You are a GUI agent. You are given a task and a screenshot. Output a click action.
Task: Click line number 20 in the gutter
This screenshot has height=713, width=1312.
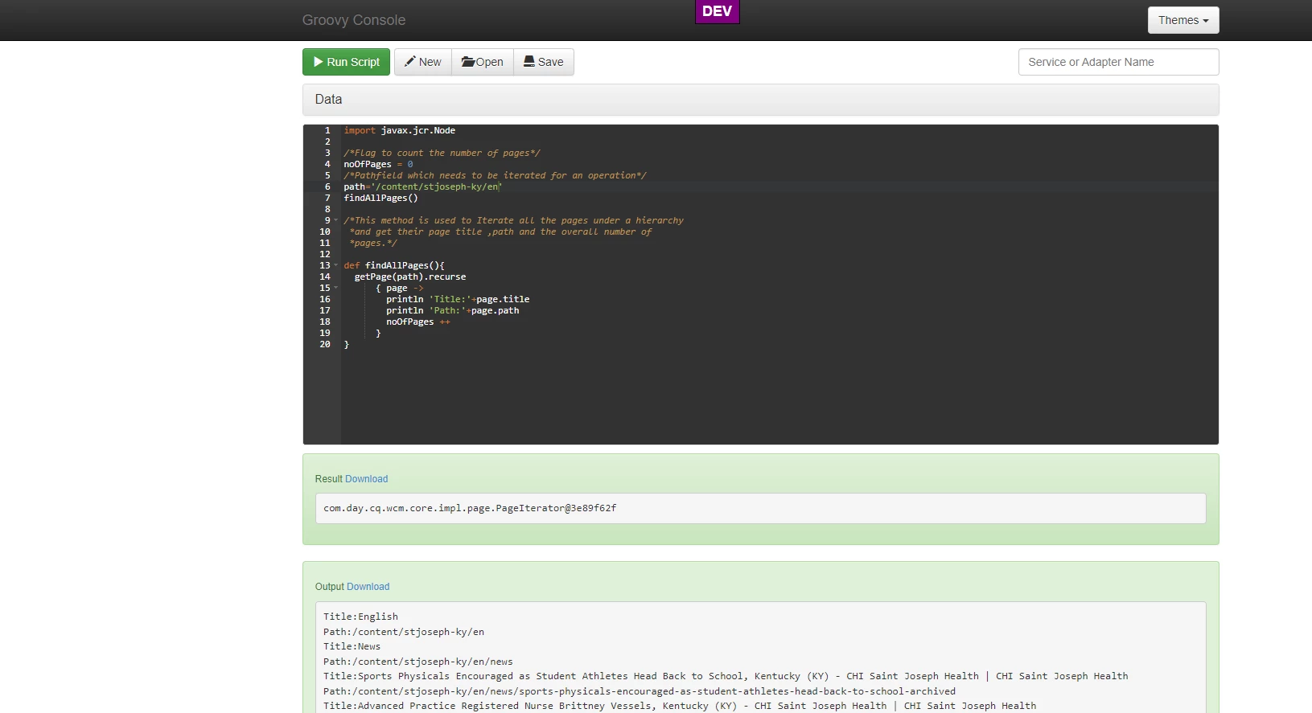[325, 344]
